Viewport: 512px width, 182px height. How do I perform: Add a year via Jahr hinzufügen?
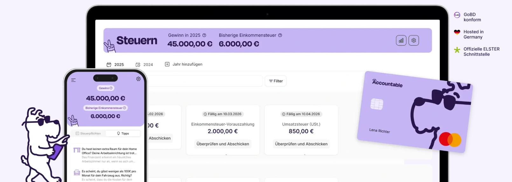click(183, 64)
